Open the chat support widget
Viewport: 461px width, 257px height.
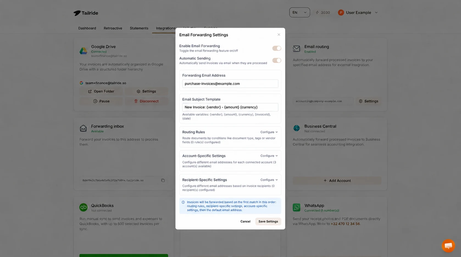[448, 245]
